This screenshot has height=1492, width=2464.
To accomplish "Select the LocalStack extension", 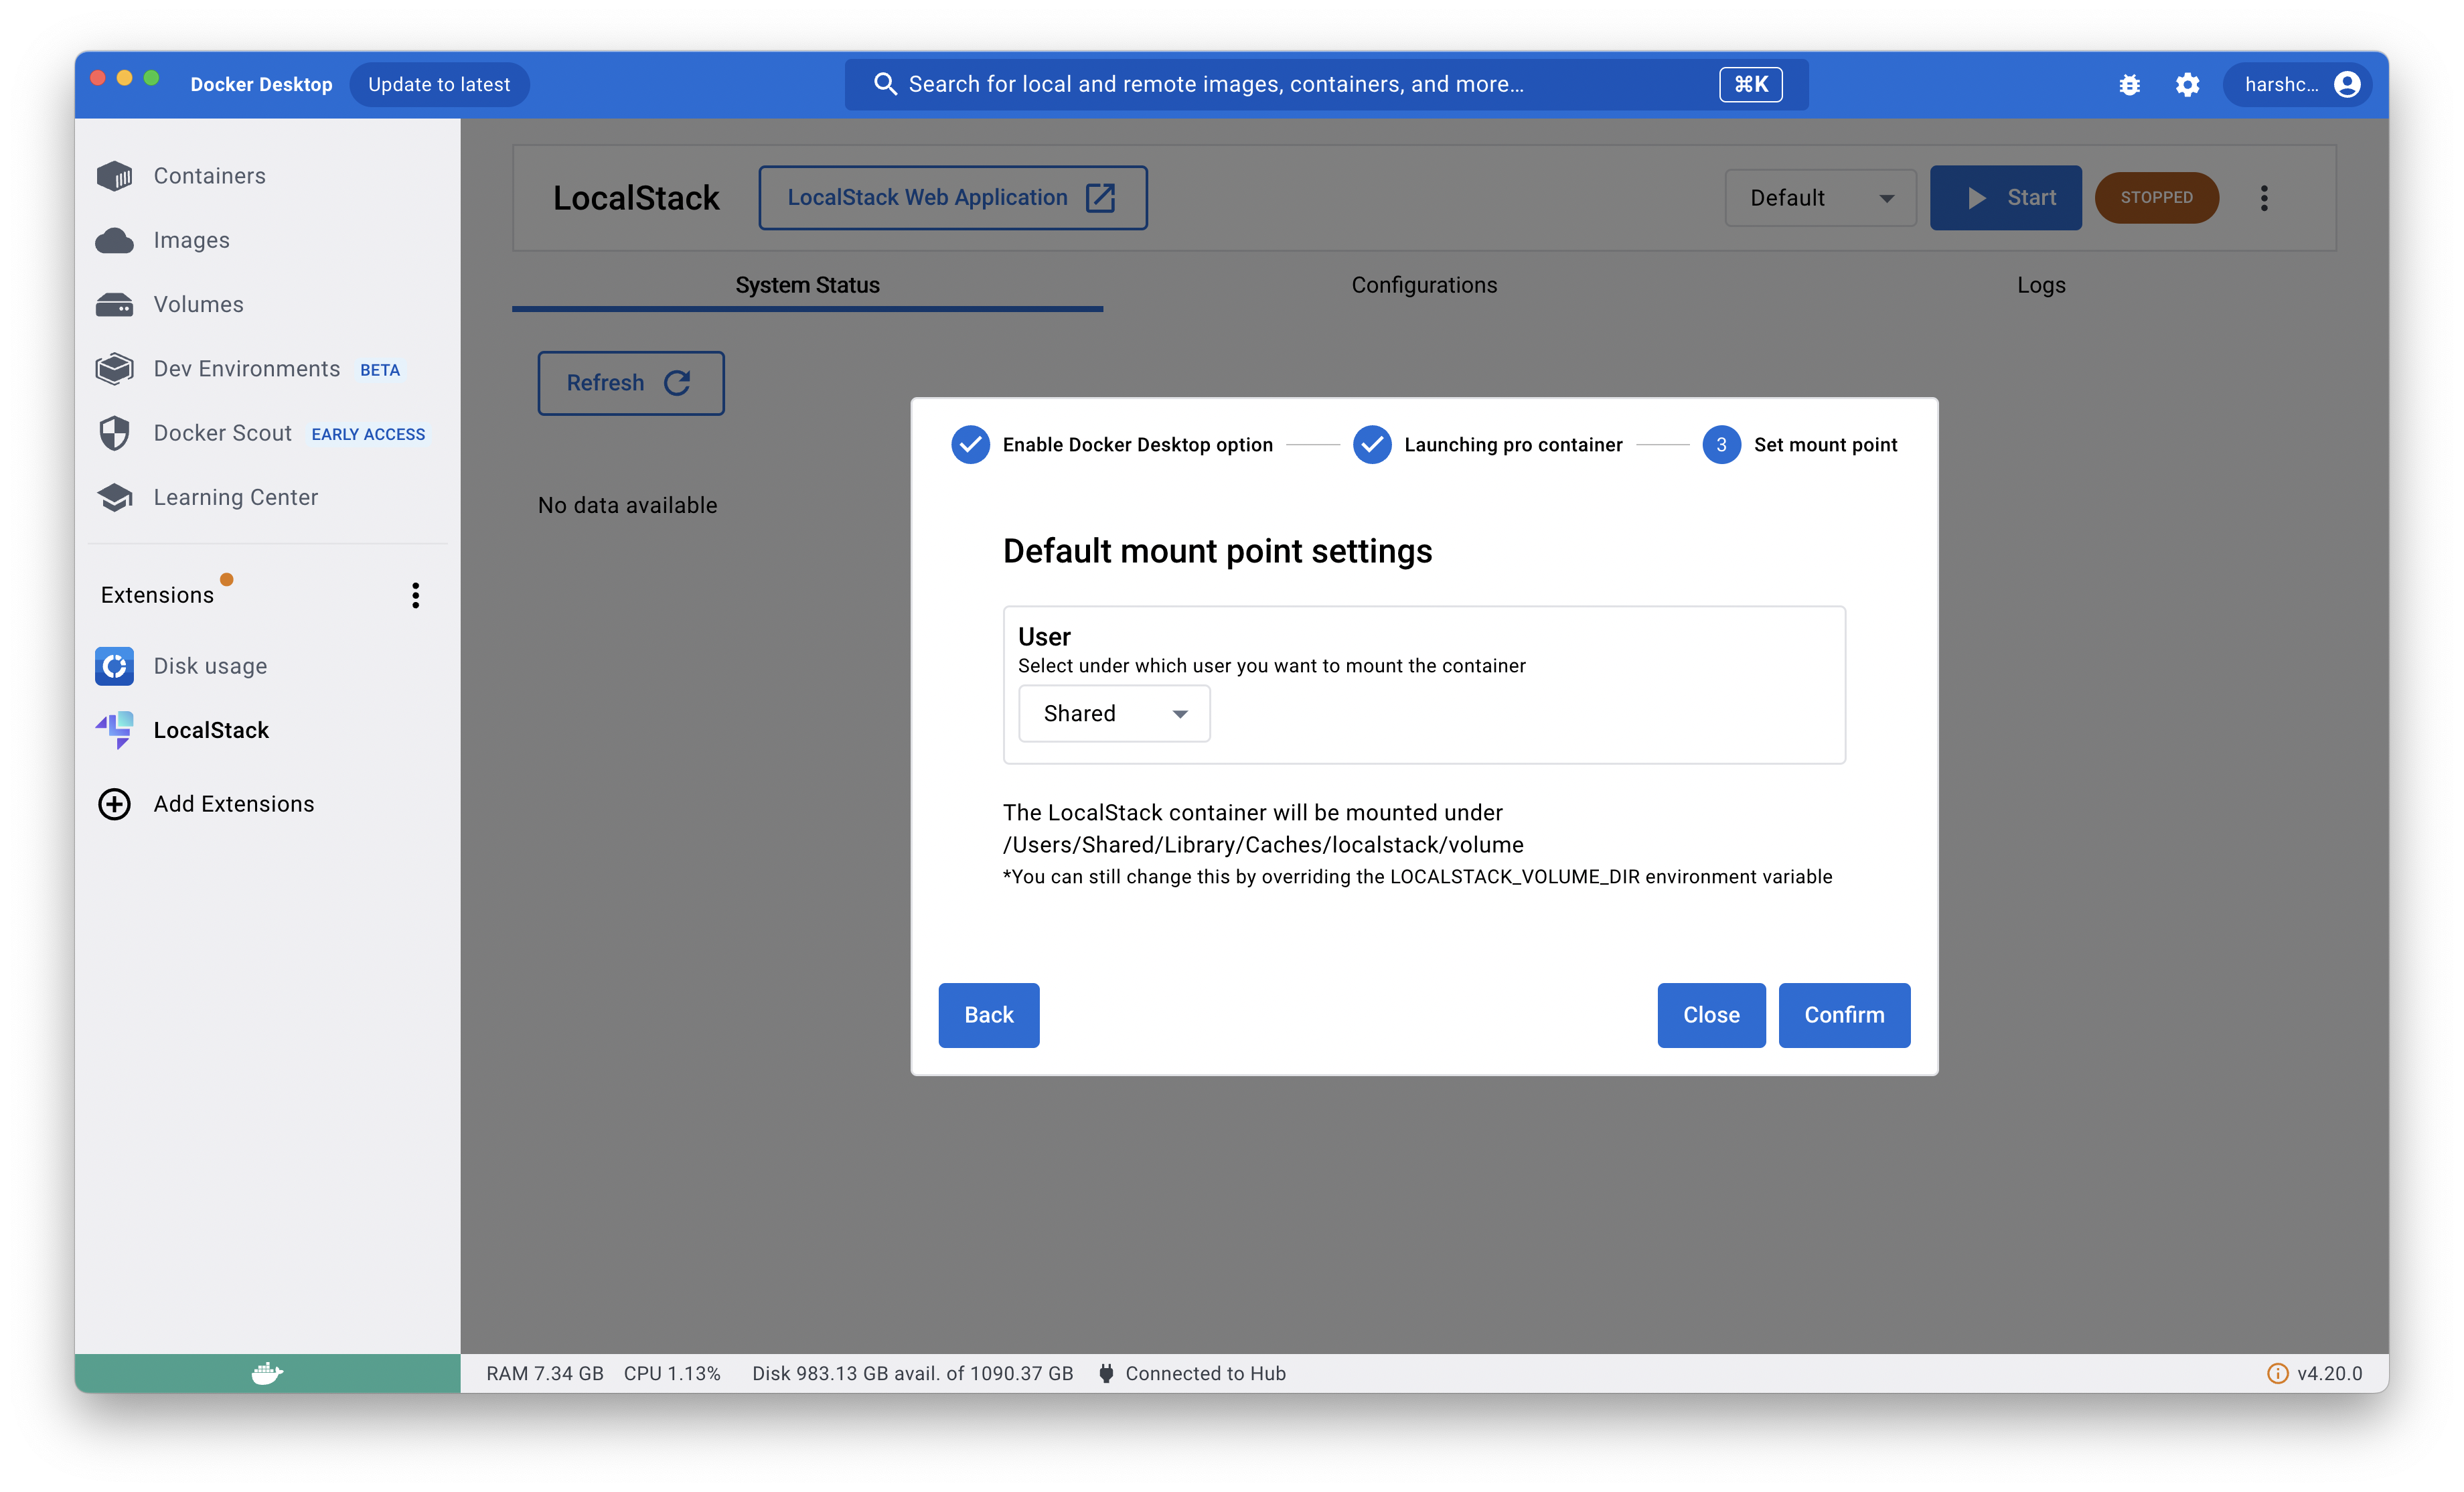I will [x=211, y=730].
